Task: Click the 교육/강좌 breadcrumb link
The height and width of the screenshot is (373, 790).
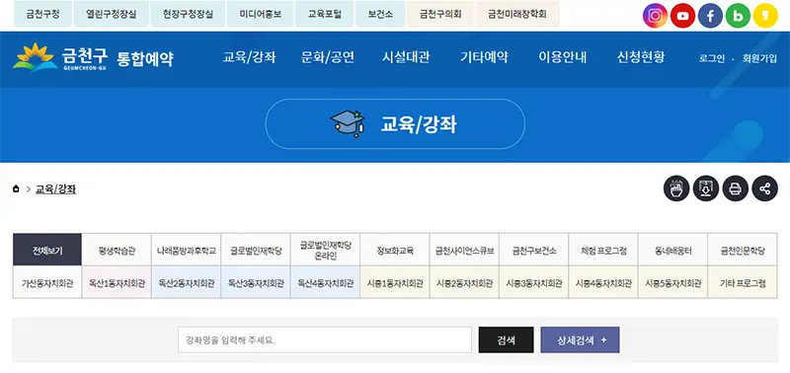Action: coord(55,189)
